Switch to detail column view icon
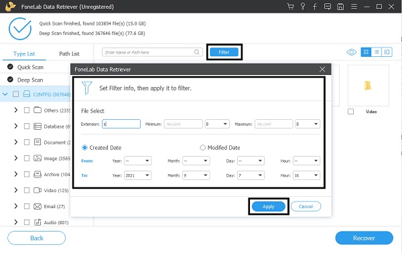Viewport: 402px width, 253px height. click(x=387, y=52)
